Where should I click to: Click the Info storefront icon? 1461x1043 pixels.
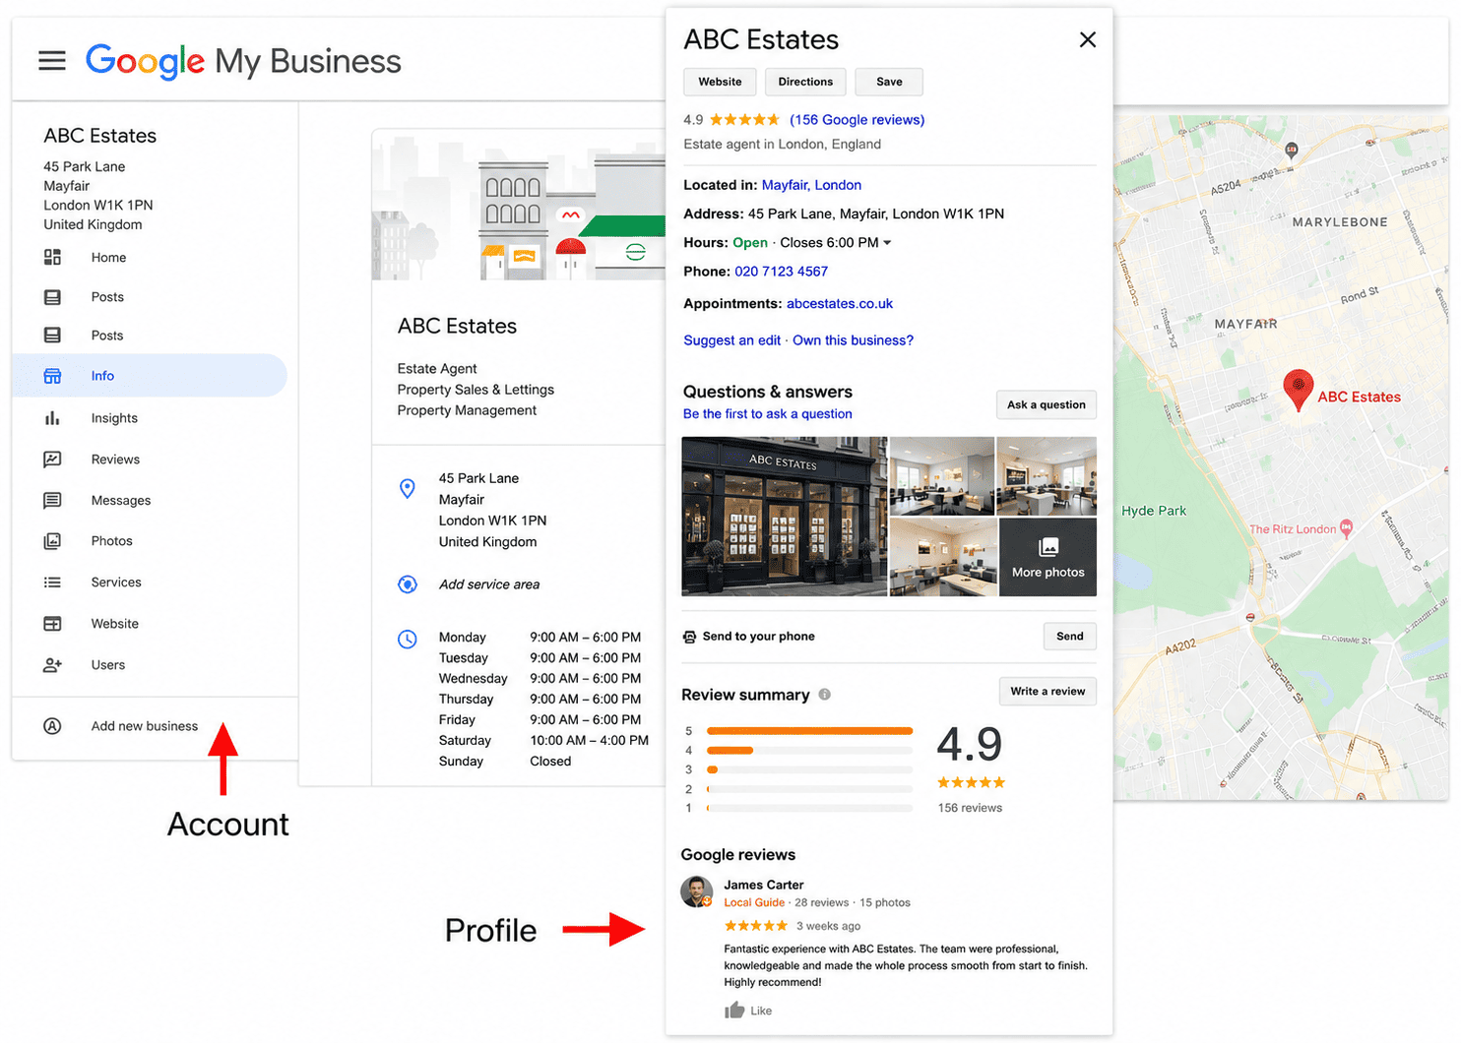tap(52, 376)
